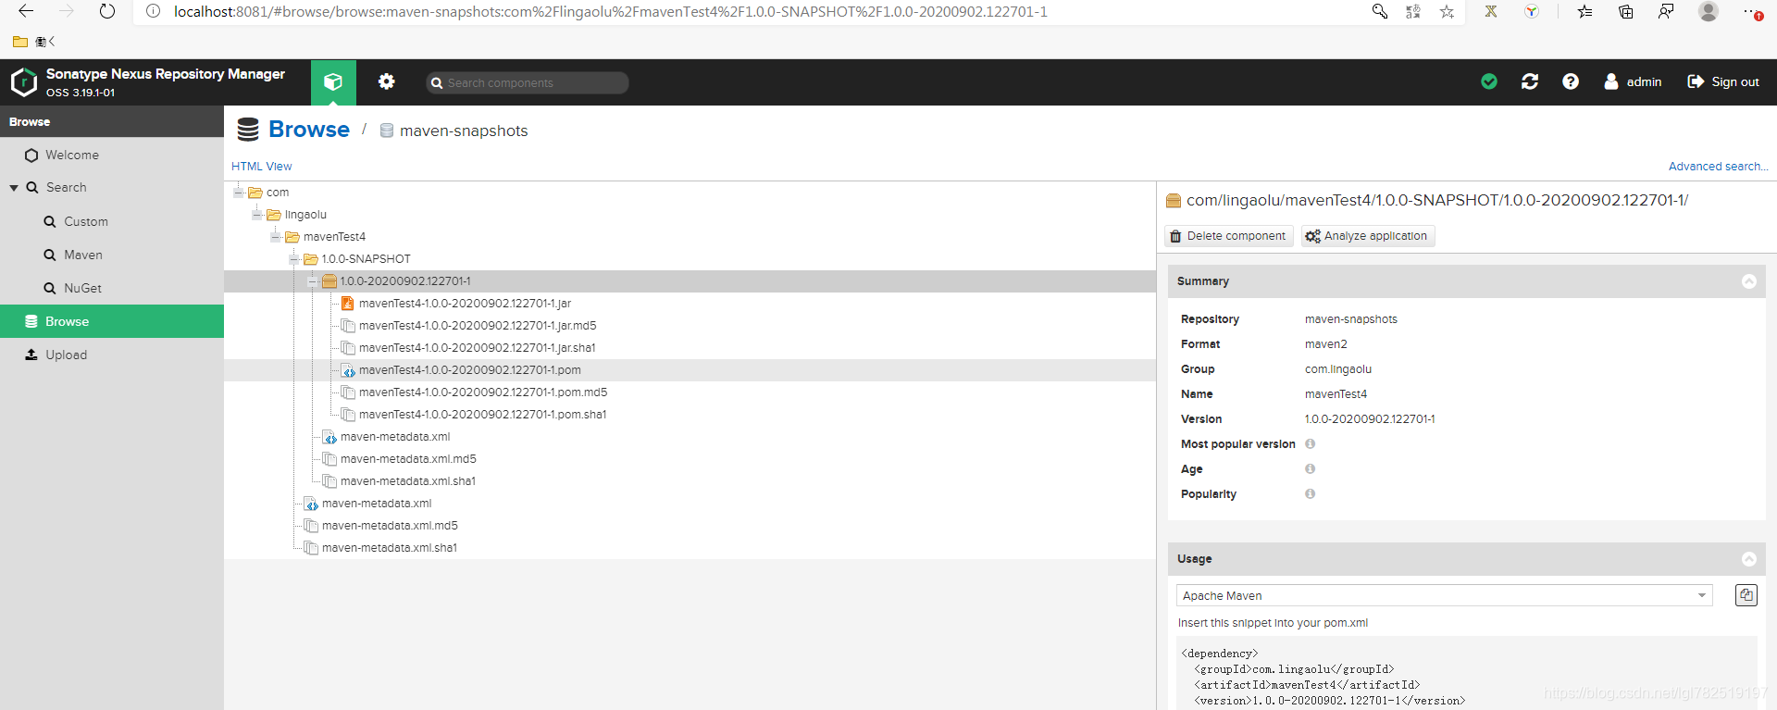Collapse the mavenTest4 folder node
Screen dimensions: 1777x710
point(275,237)
